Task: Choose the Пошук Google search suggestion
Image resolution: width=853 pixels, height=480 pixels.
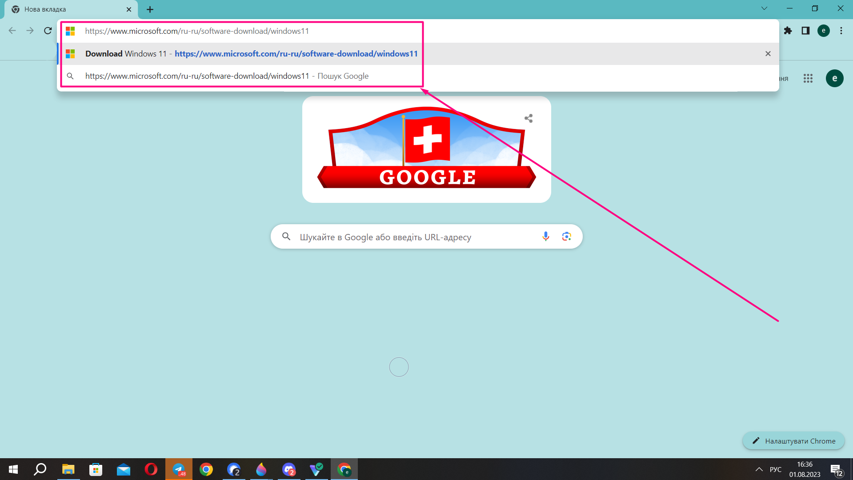Action: (x=418, y=76)
